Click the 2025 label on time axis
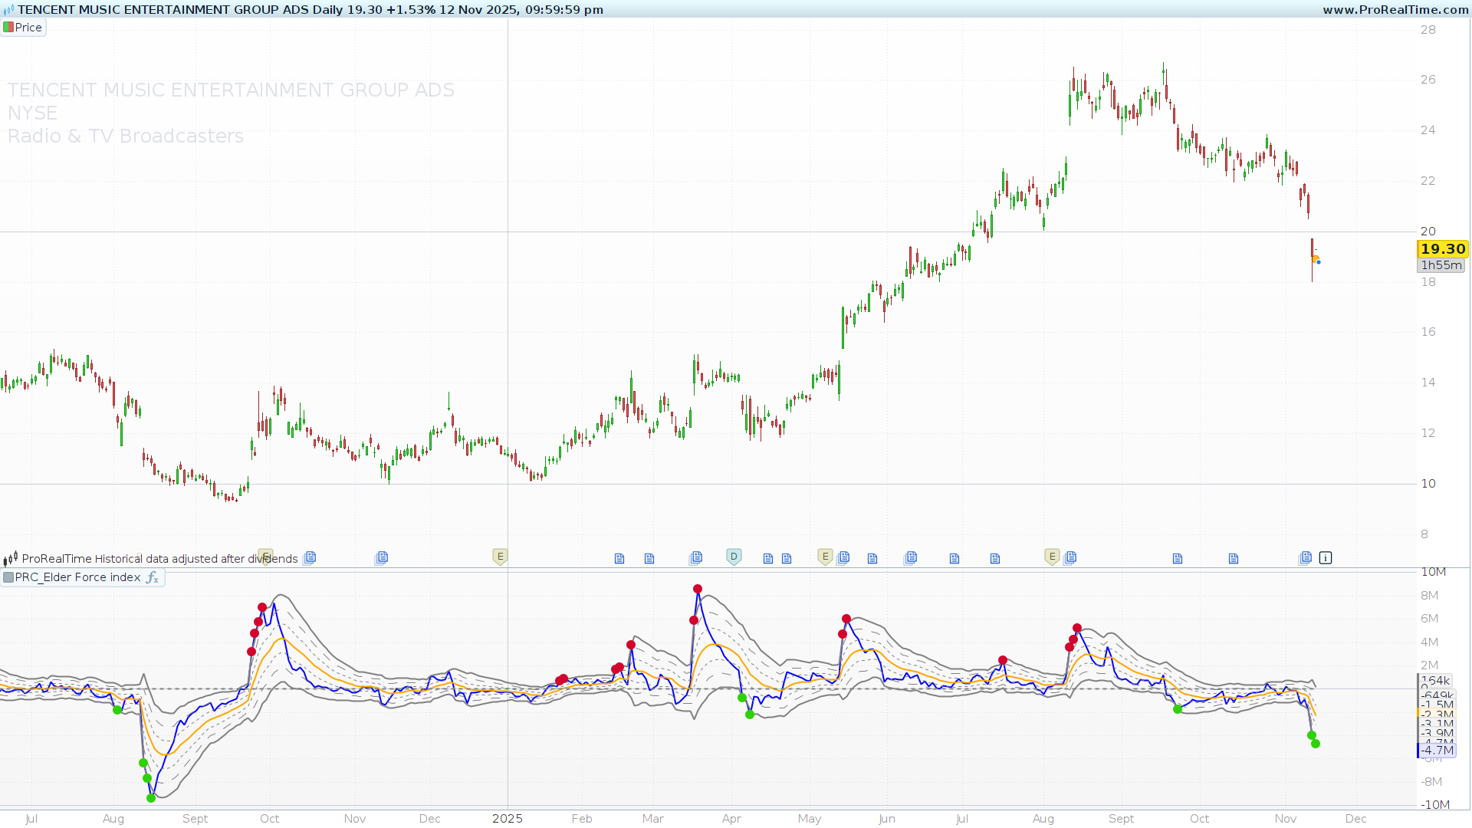 pyautogui.click(x=507, y=819)
